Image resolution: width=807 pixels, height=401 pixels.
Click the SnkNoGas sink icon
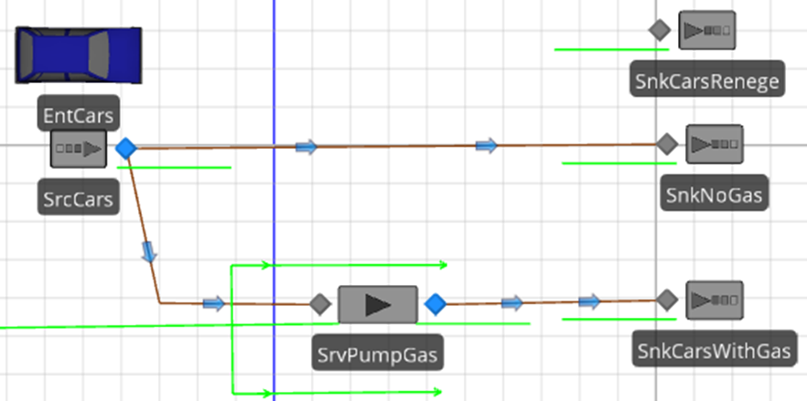(x=715, y=144)
